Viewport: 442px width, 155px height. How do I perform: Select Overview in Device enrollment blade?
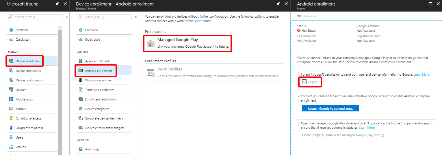(x=104, y=30)
